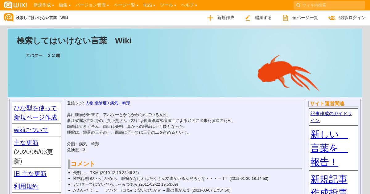Image resolution: width=370 pixels, height=194 pixels.
Task: Click the document icon for 全ページ一覧
Action: tap(286, 18)
